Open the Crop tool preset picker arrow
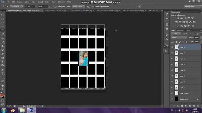The image size is (202, 113). click(7, 6)
